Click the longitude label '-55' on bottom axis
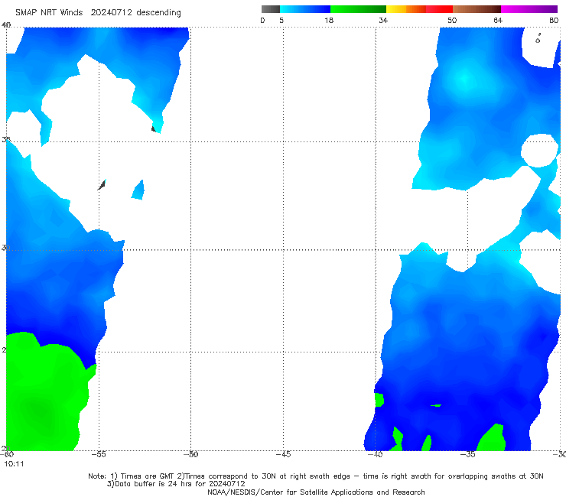The width and height of the screenshot is (566, 497). [x=99, y=454]
